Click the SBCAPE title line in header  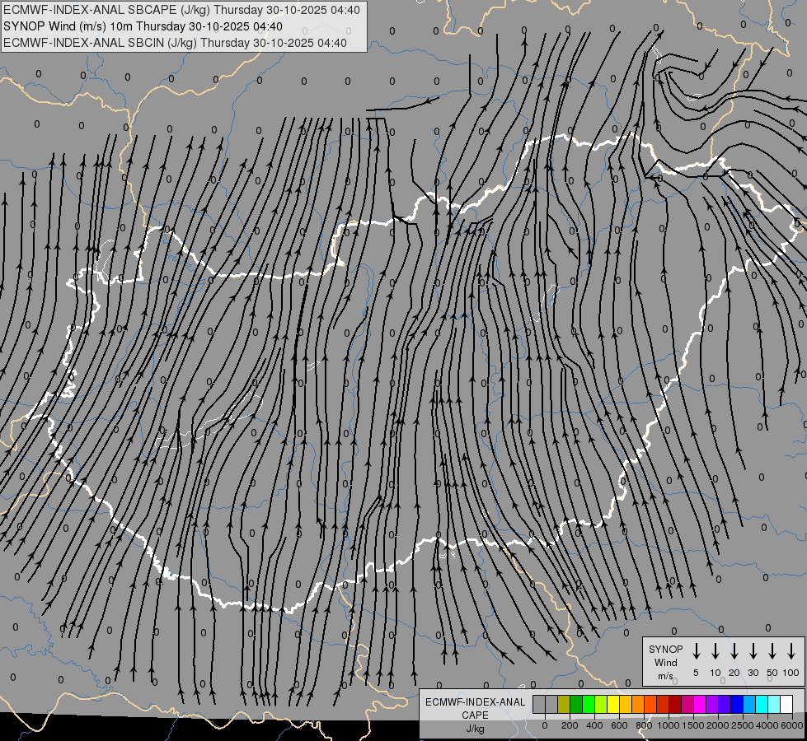pyautogui.click(x=181, y=10)
